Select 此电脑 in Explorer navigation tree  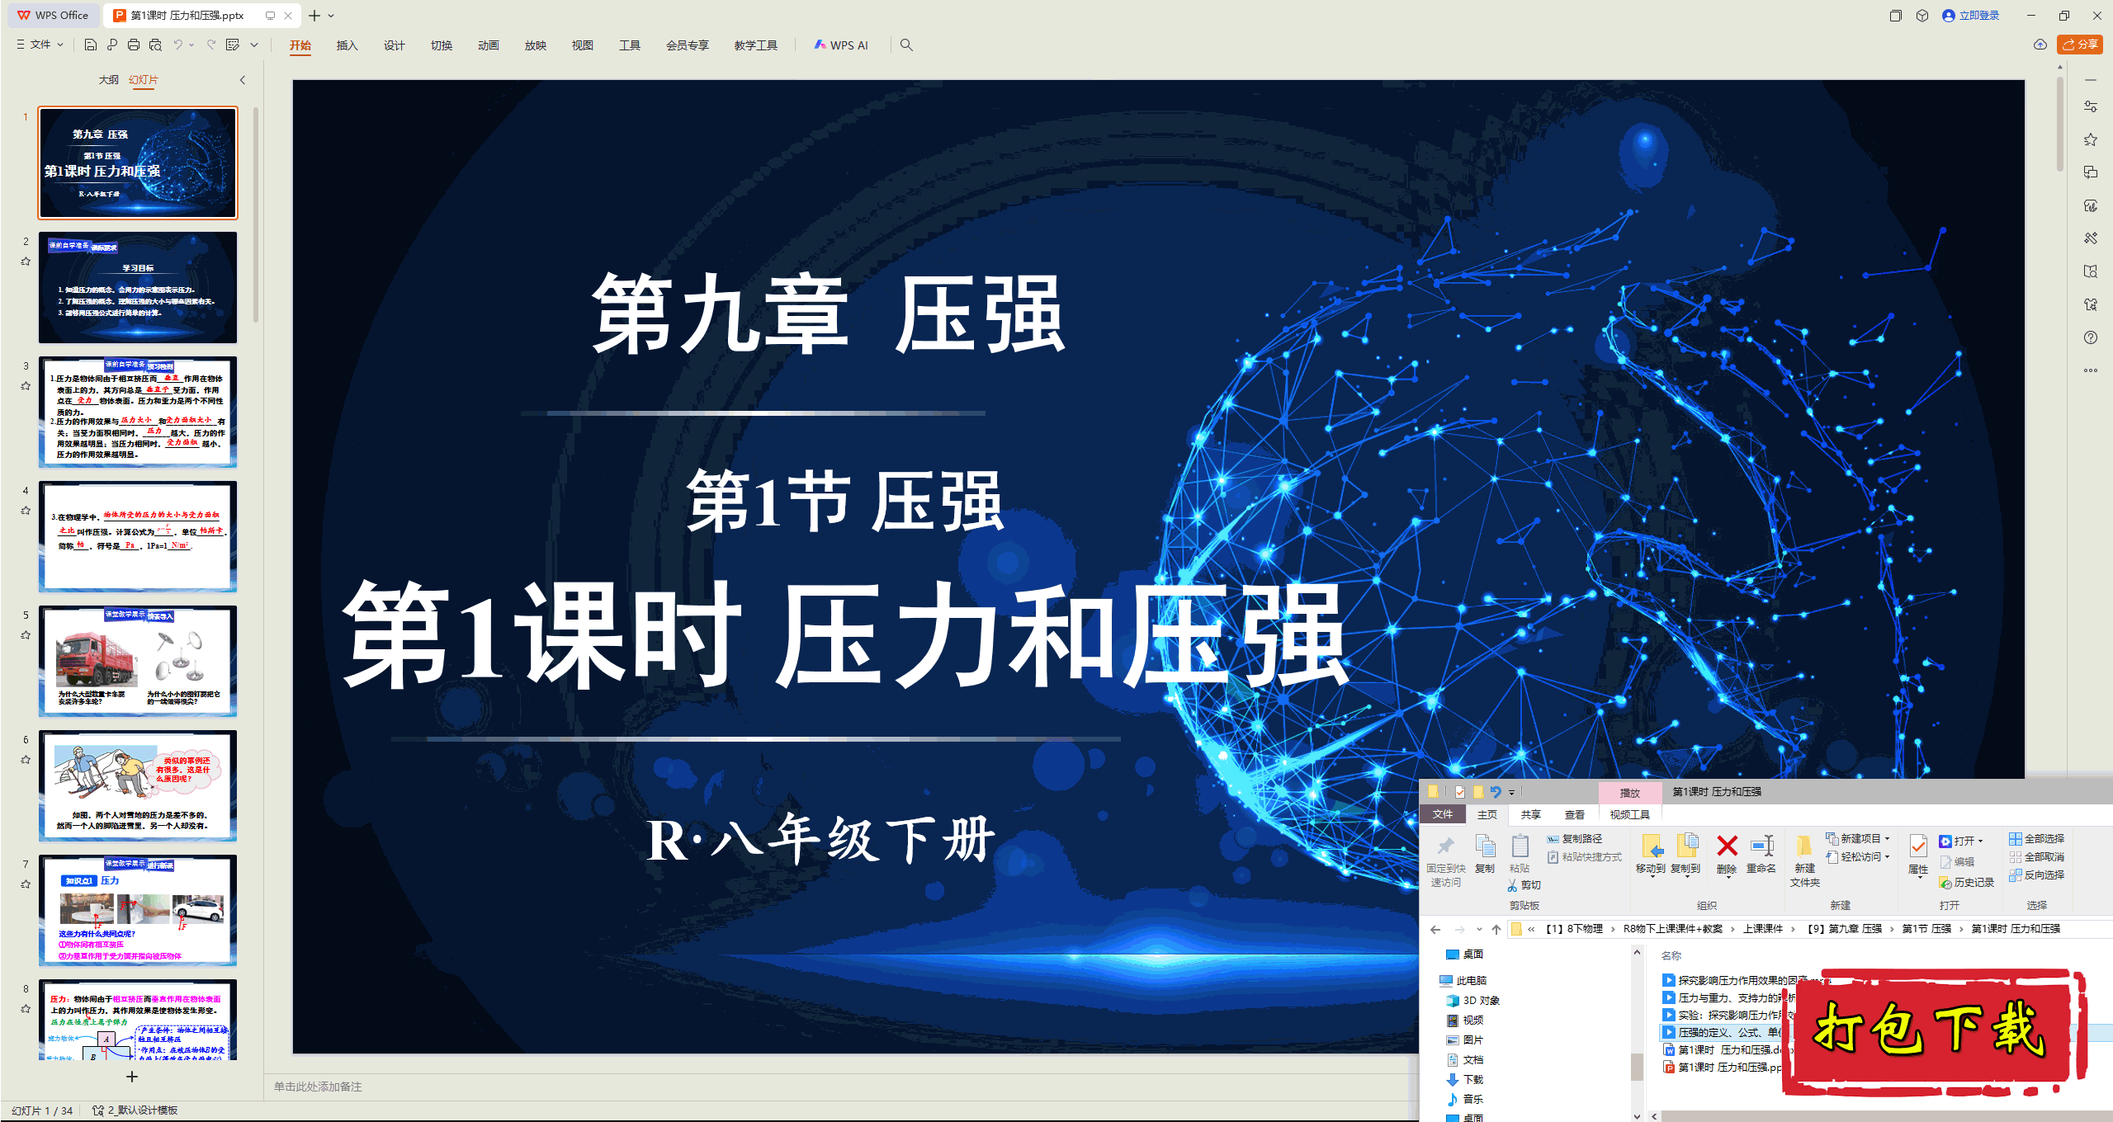click(1463, 981)
